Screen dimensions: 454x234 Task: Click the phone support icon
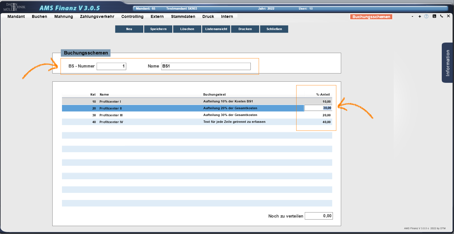(x=441, y=16)
